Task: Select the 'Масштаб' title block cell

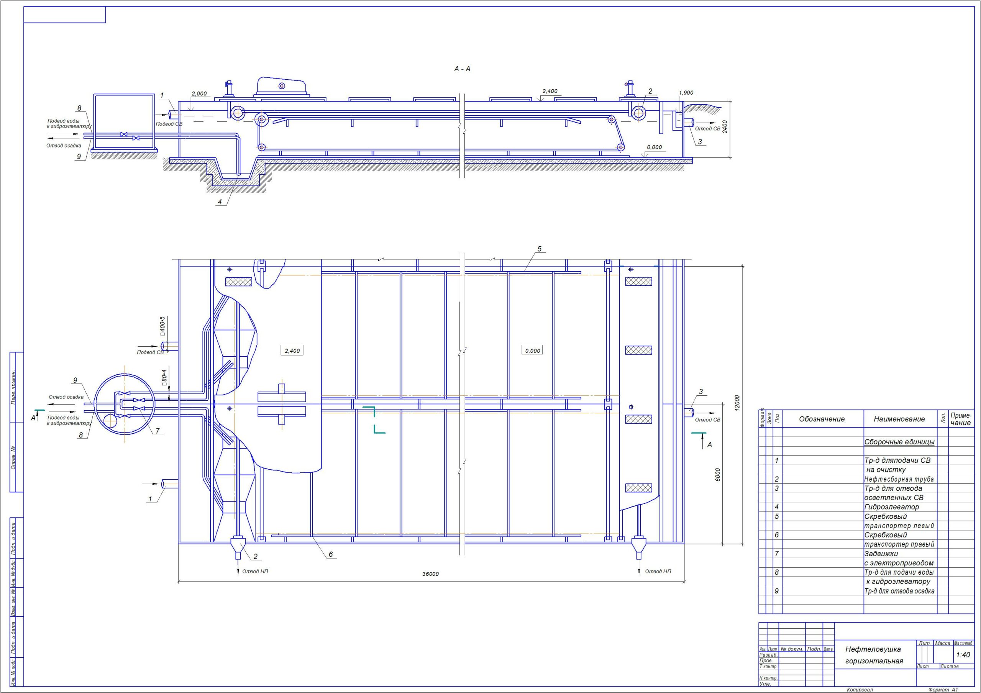Action: (x=963, y=643)
